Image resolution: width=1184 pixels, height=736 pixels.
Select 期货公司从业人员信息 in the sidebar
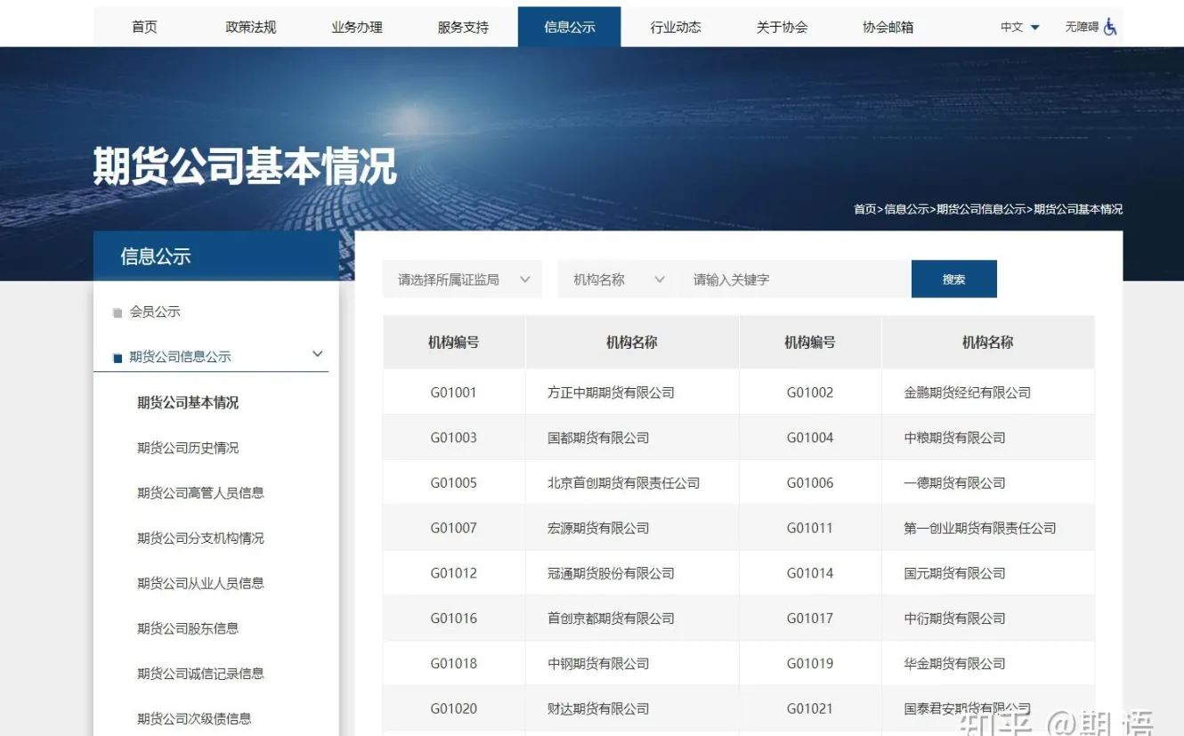click(x=200, y=583)
